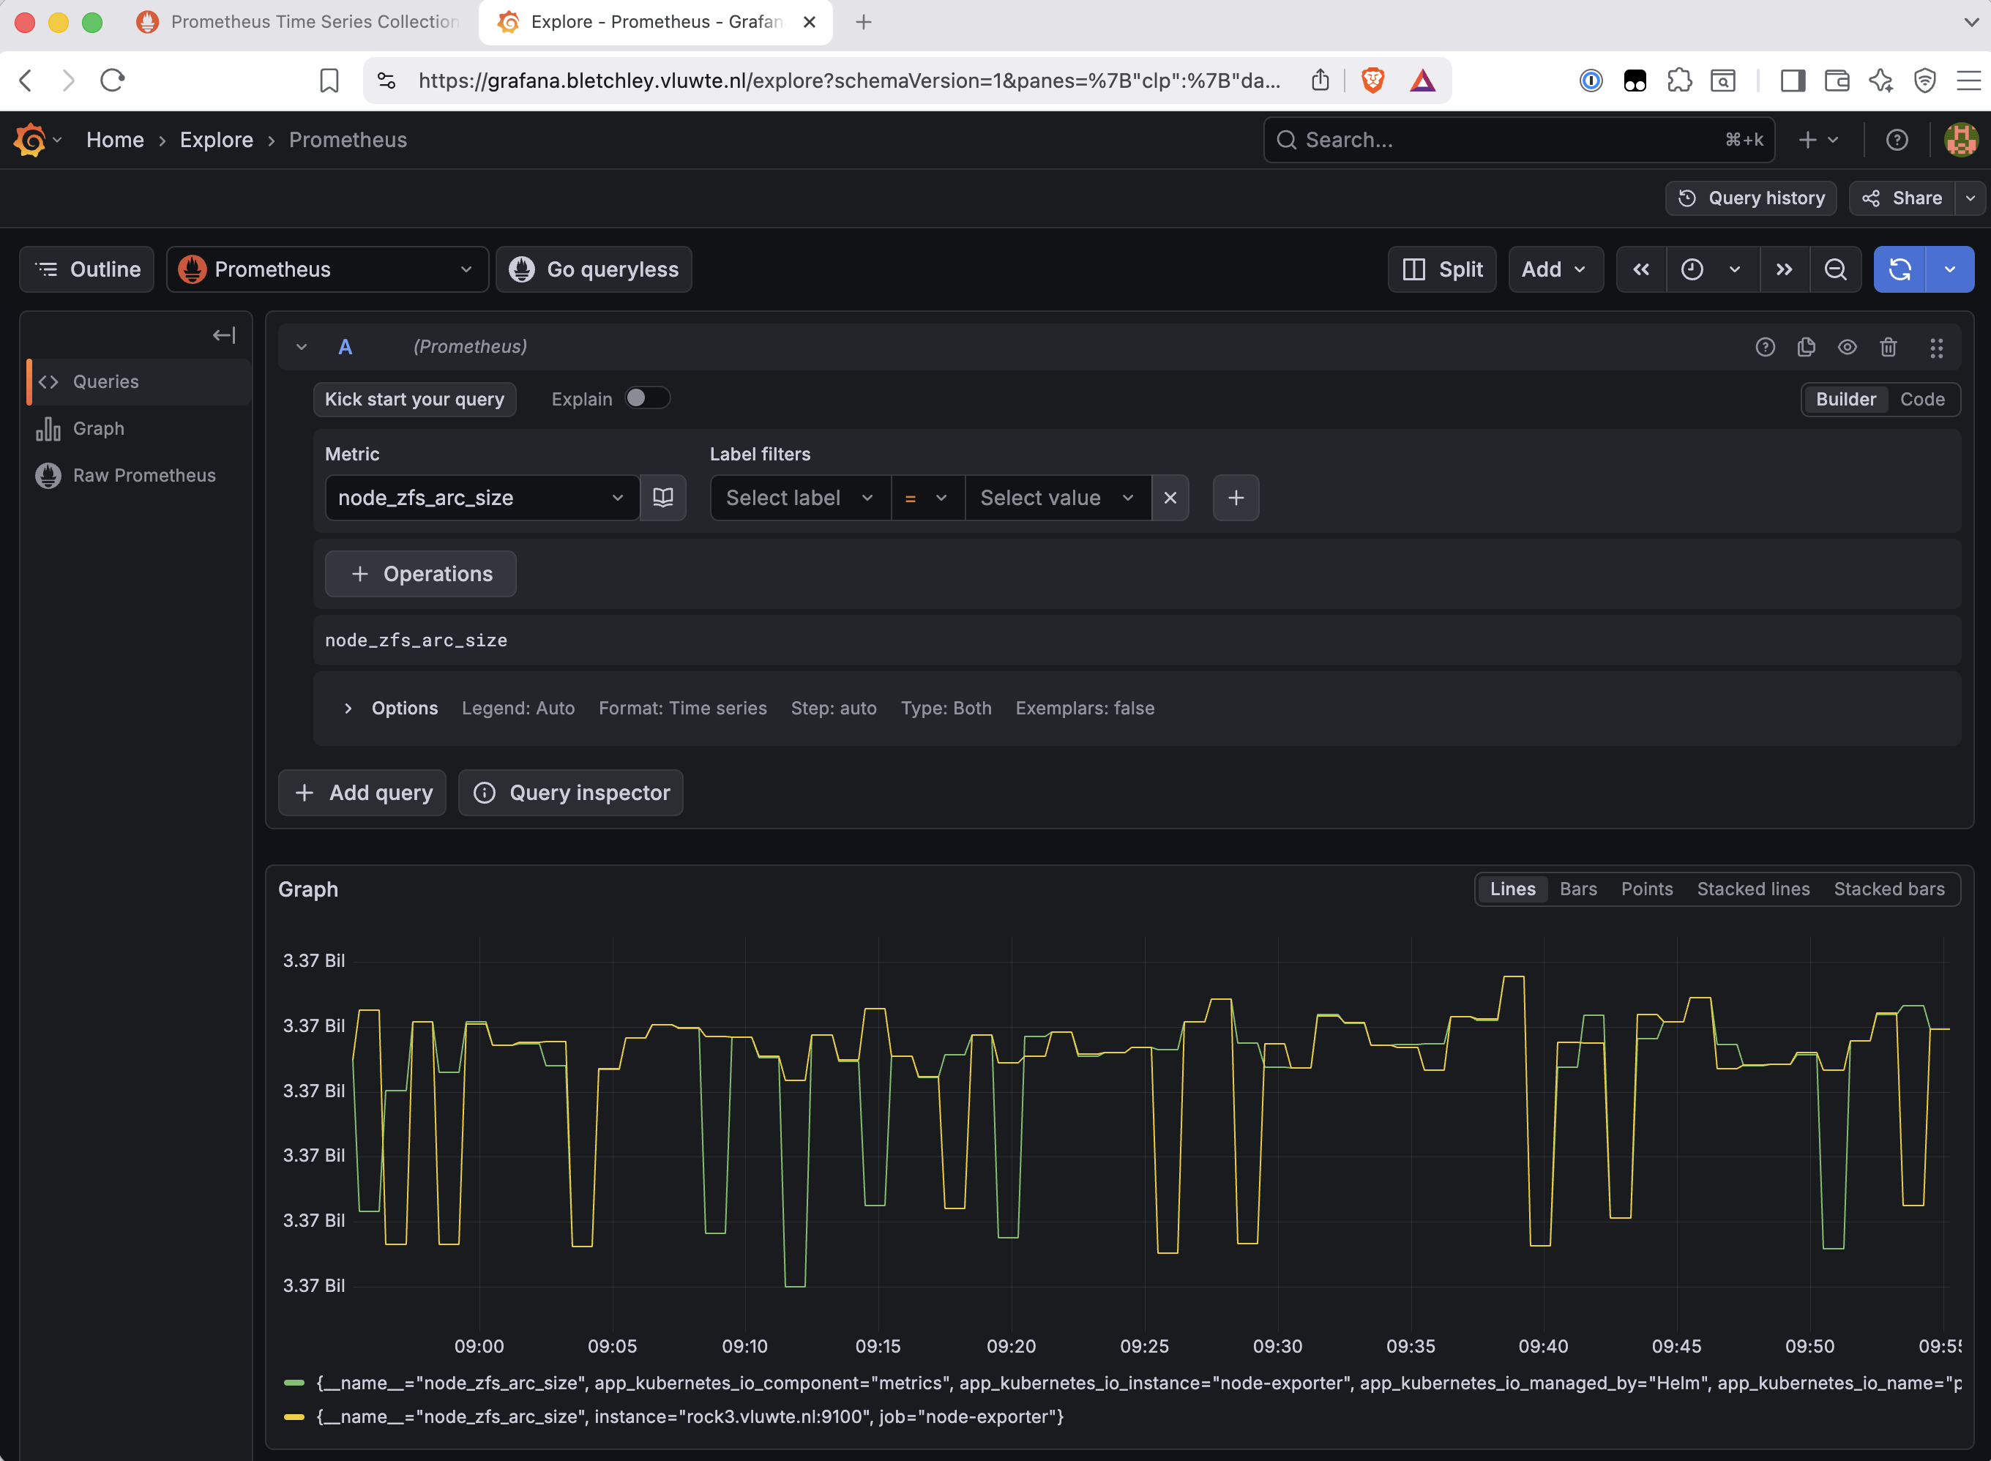
Task: Click the Grafana logo icon
Action: pos(29,140)
